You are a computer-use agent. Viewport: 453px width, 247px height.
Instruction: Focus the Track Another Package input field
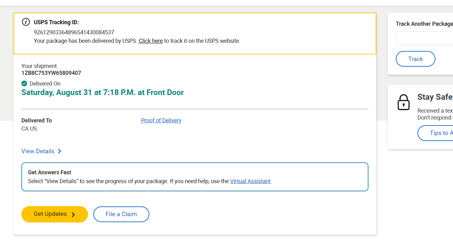pyautogui.click(x=424, y=38)
